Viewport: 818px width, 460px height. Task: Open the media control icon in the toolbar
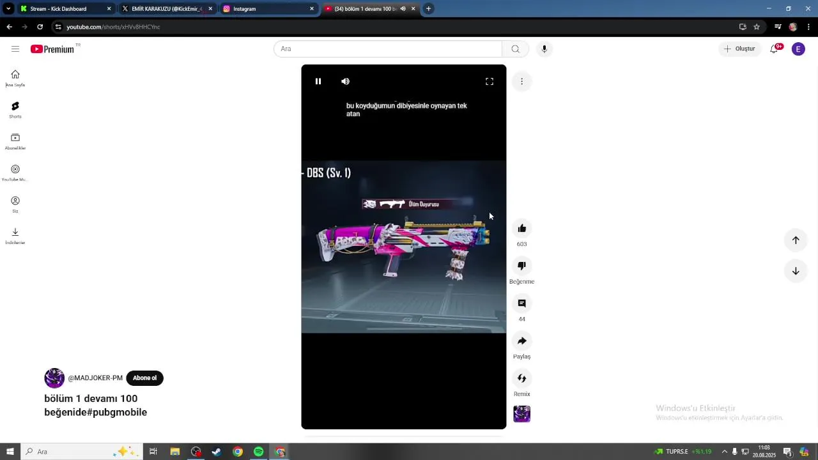coord(778,27)
